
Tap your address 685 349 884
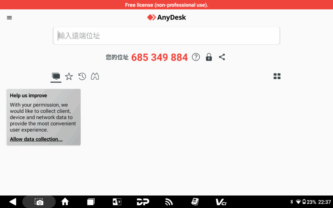[159, 57]
